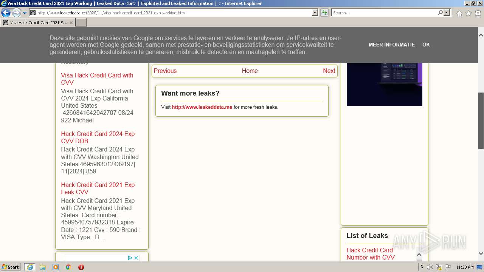Click the AdChoices triangle icon

(130, 258)
